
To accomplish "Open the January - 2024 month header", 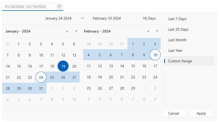I will (18, 31).
